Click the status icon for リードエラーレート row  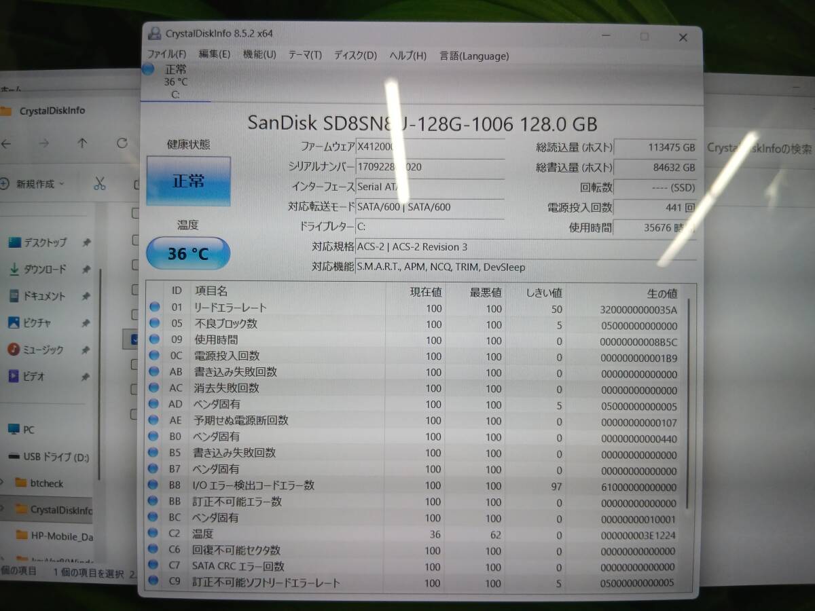[153, 308]
